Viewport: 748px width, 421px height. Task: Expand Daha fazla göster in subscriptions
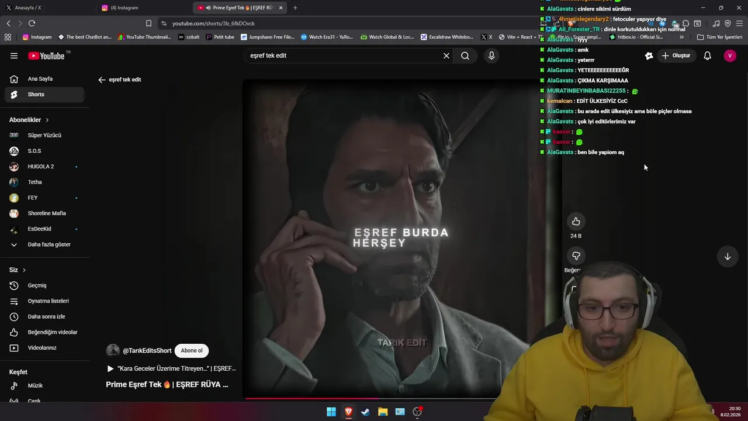click(x=44, y=244)
